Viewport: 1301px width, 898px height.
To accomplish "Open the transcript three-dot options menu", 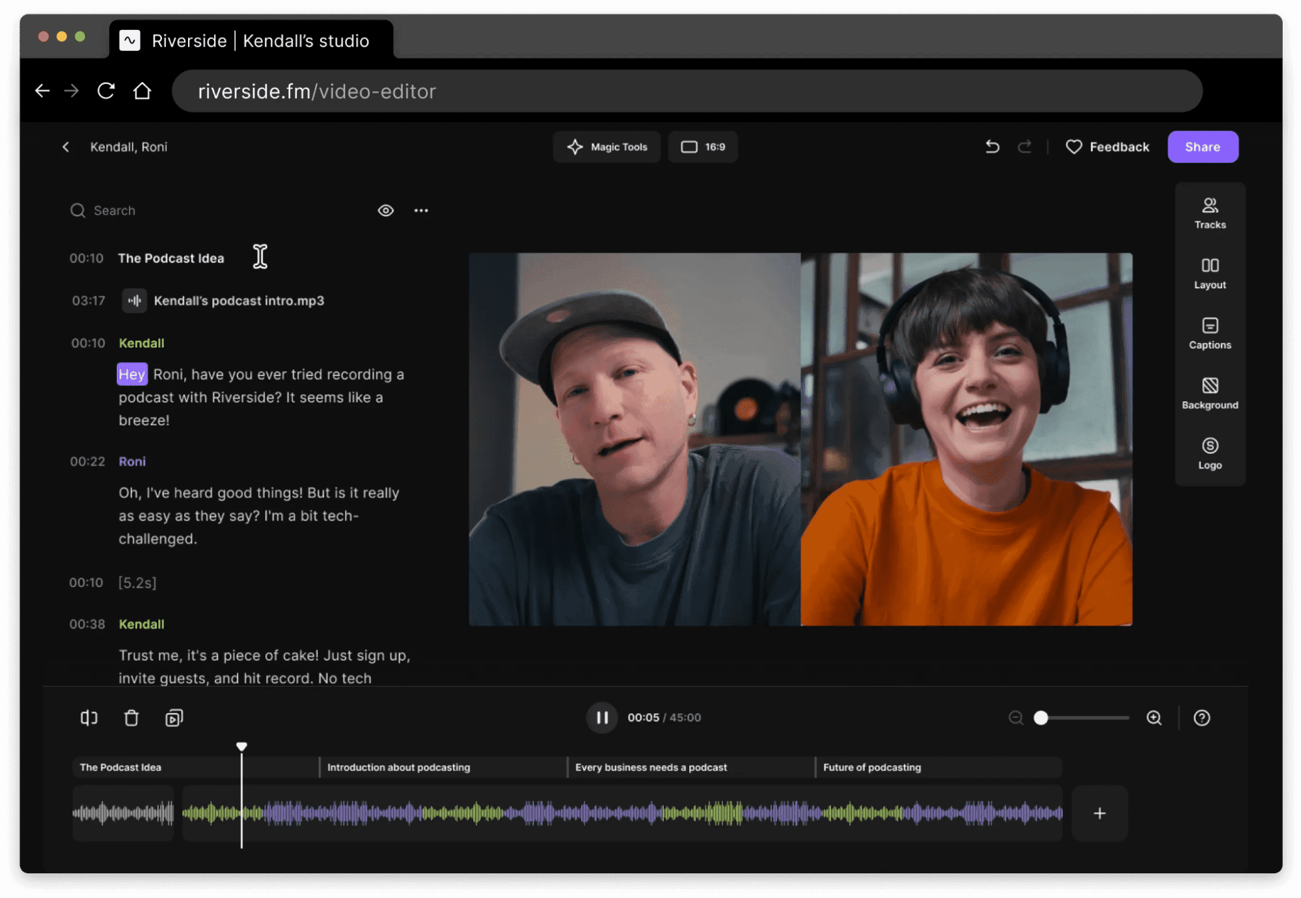I will [x=421, y=210].
